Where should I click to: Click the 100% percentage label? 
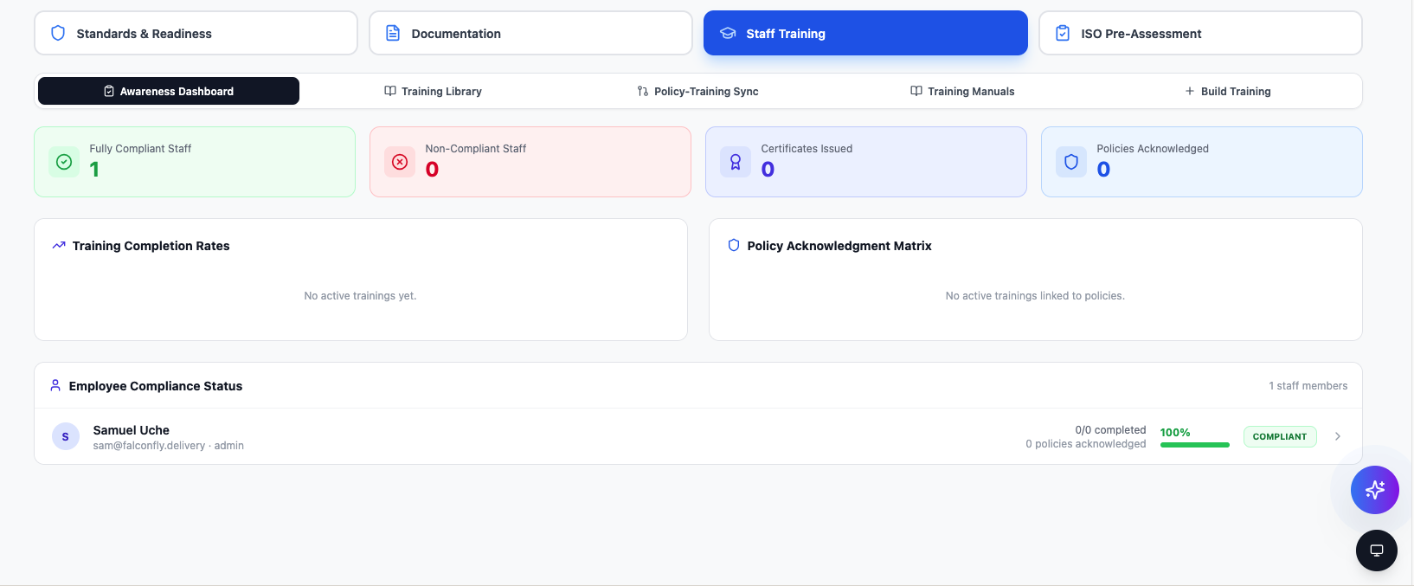[x=1175, y=433]
